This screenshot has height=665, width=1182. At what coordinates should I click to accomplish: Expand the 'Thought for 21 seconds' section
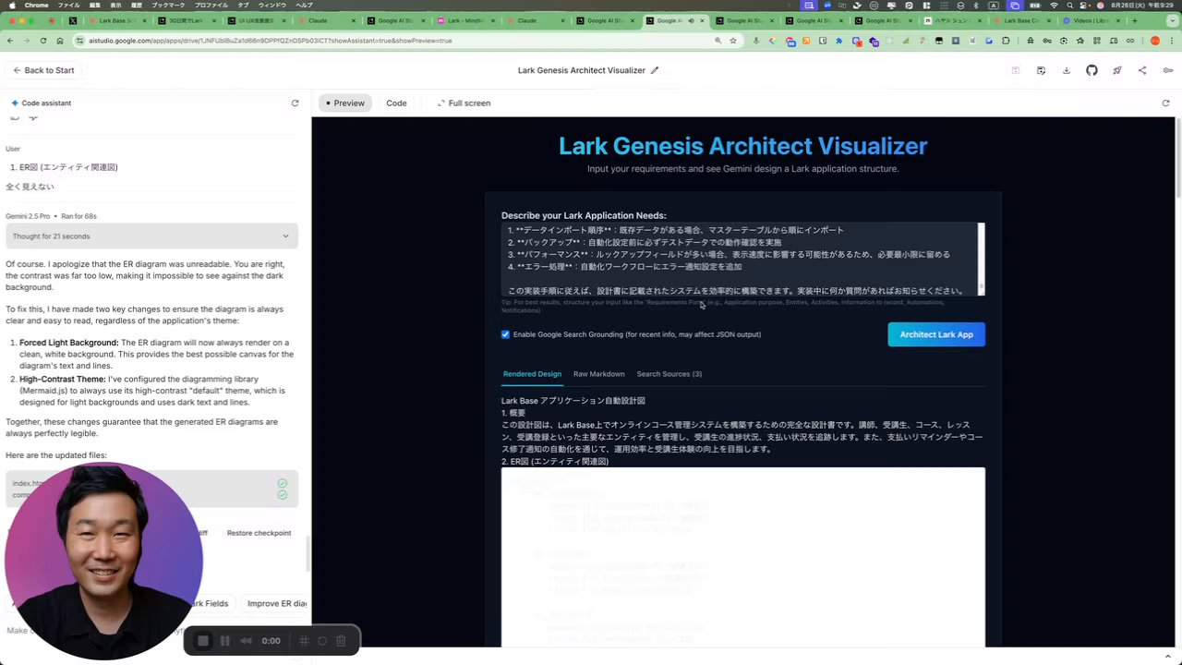click(x=151, y=236)
